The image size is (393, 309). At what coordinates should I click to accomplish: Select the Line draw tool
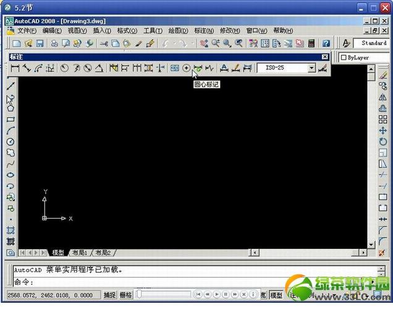pyautogui.click(x=11, y=86)
